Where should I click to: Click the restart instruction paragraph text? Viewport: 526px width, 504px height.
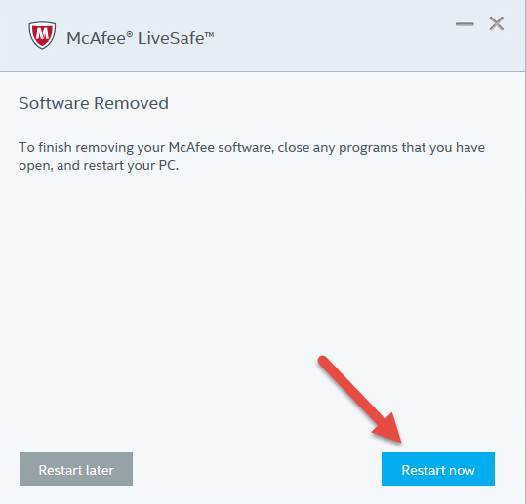pos(252,157)
